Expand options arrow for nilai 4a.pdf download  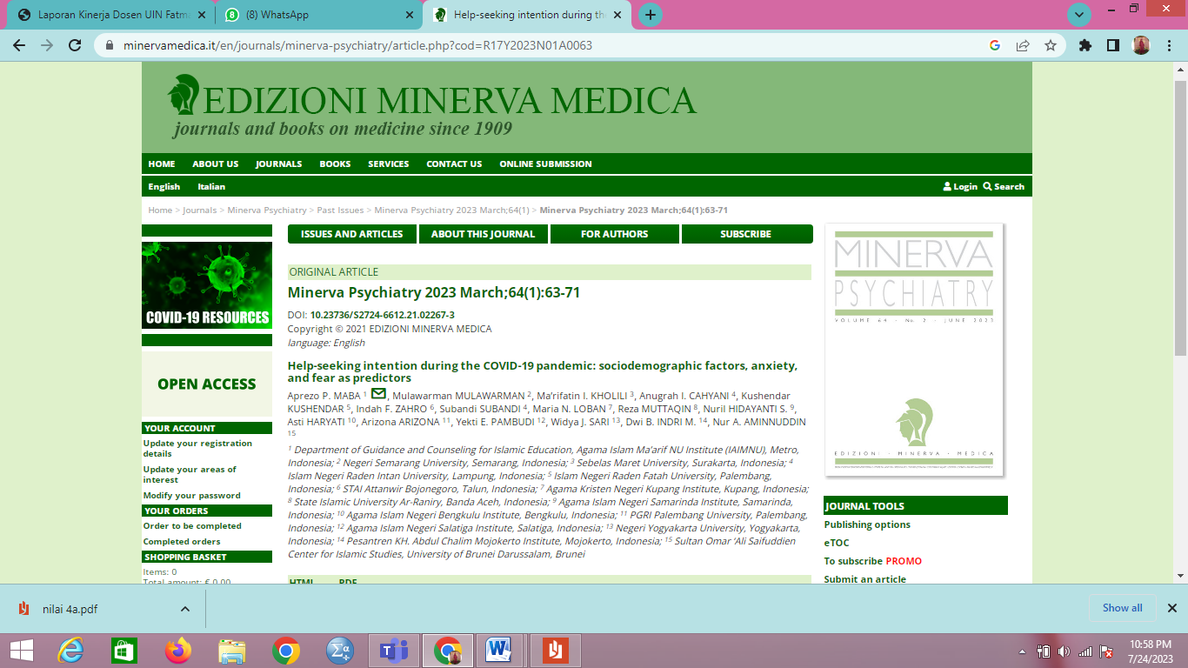184,609
